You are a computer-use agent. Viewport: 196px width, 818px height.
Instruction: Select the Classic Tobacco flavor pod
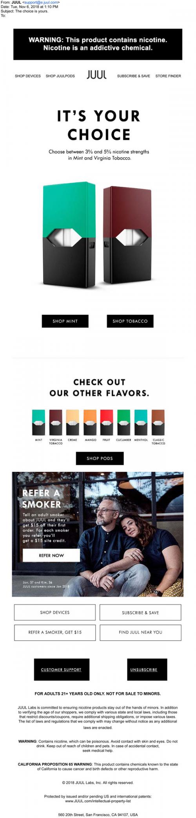point(158,422)
